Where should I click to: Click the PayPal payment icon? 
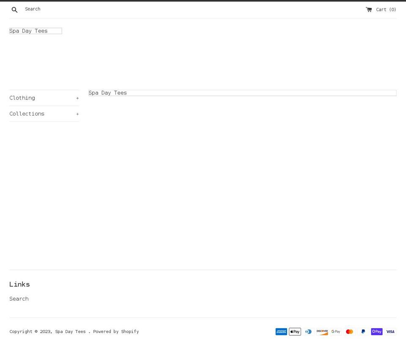[x=363, y=331]
